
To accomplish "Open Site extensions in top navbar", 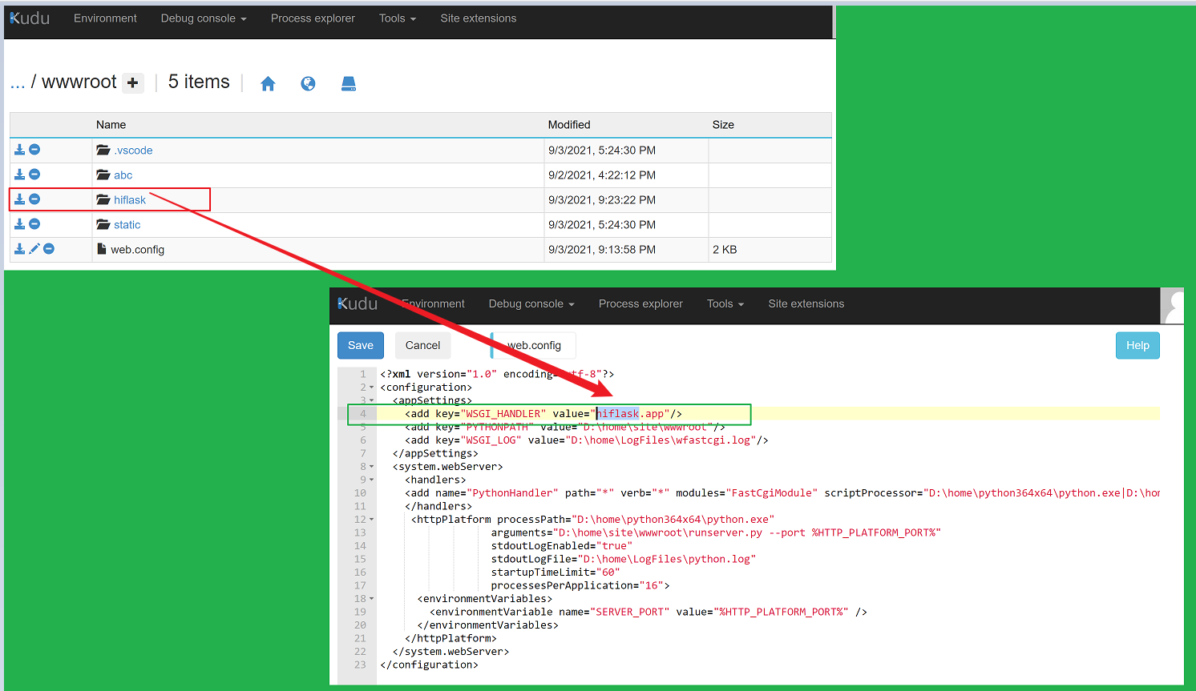I will click(478, 18).
